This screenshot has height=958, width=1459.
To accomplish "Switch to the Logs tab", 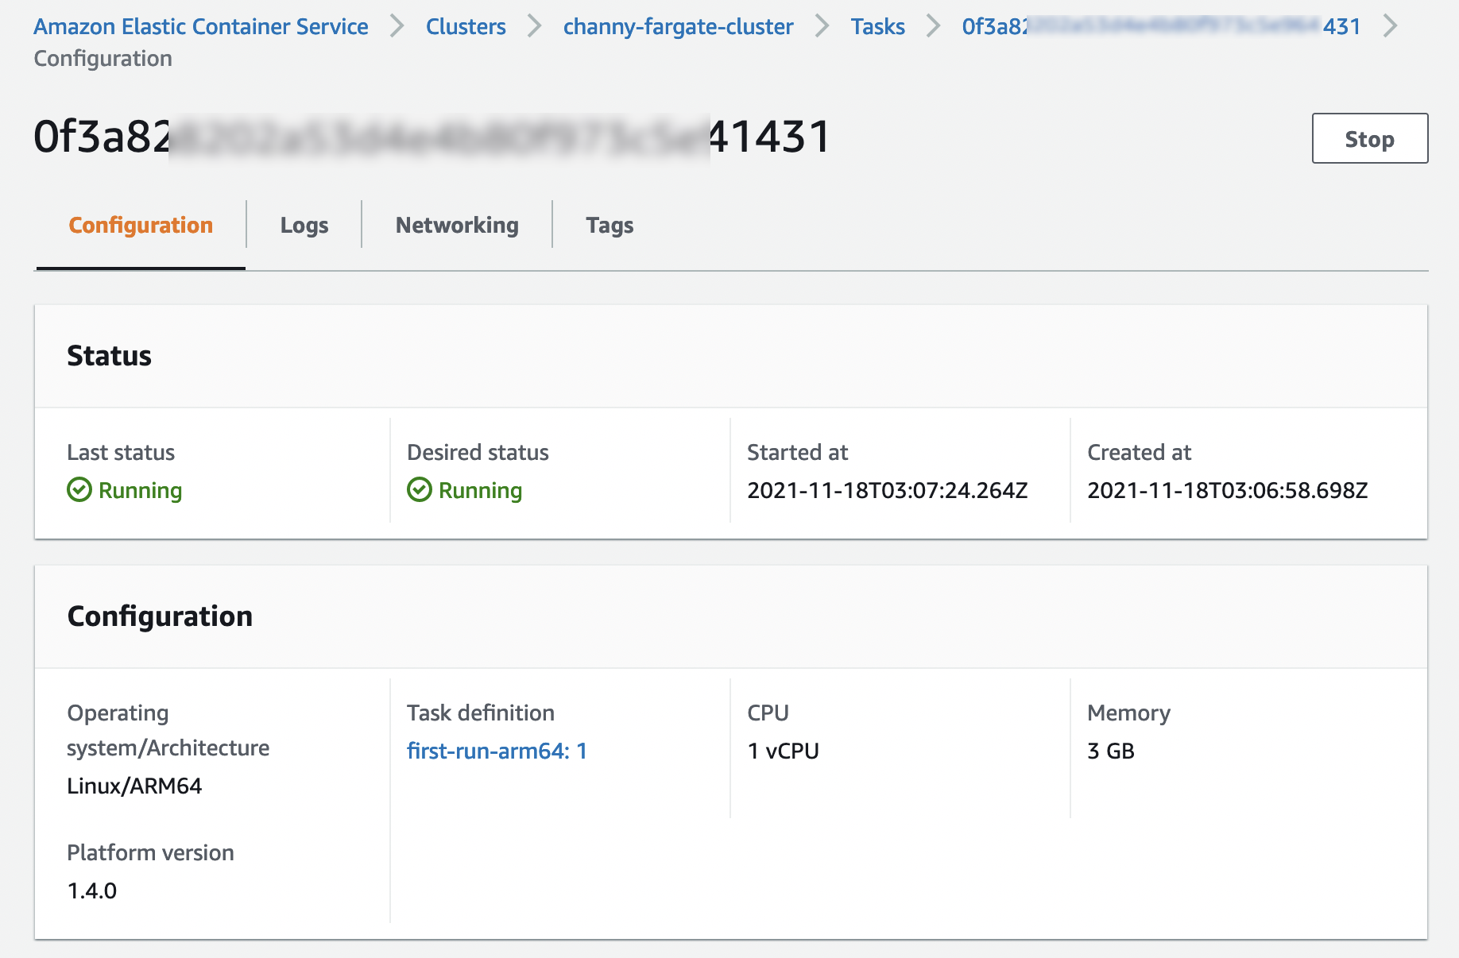I will pyautogui.click(x=304, y=226).
